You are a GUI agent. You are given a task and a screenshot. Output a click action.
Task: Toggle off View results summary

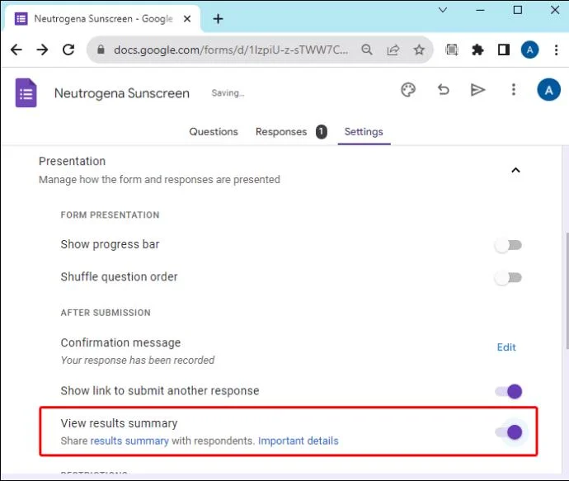coord(509,431)
